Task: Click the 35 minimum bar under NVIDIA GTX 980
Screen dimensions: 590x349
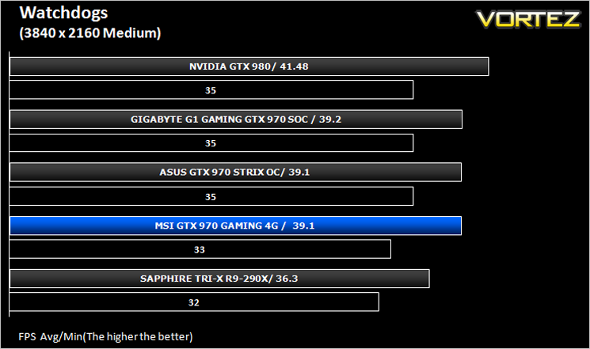Action: click(211, 90)
